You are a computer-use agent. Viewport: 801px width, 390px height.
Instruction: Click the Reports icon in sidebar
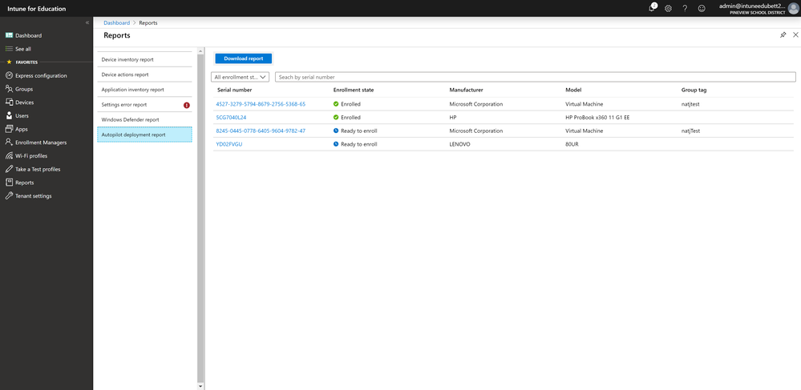(x=9, y=183)
